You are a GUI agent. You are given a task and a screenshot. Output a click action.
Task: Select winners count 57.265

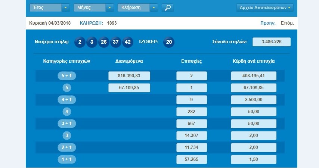[x=192, y=159]
